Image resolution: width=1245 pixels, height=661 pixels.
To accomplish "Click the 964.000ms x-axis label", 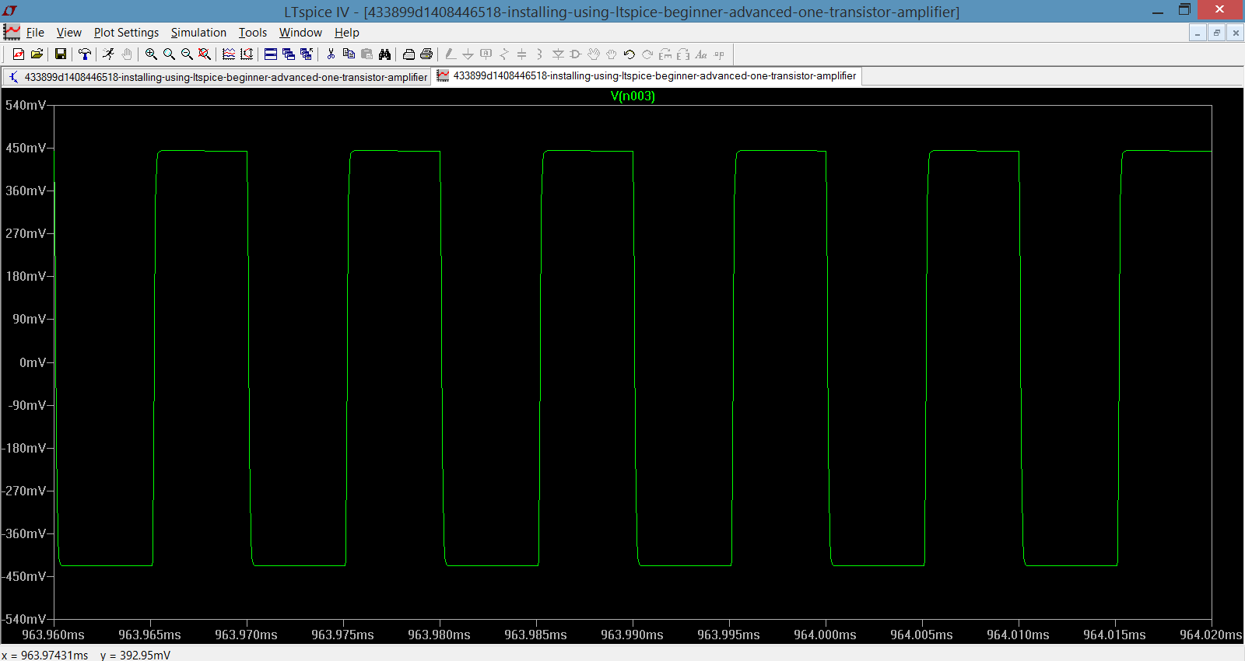I will (825, 635).
